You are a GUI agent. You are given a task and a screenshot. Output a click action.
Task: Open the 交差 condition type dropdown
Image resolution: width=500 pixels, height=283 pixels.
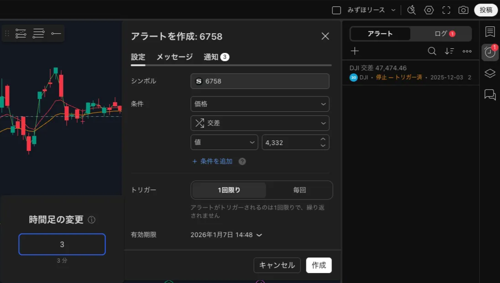click(x=259, y=123)
